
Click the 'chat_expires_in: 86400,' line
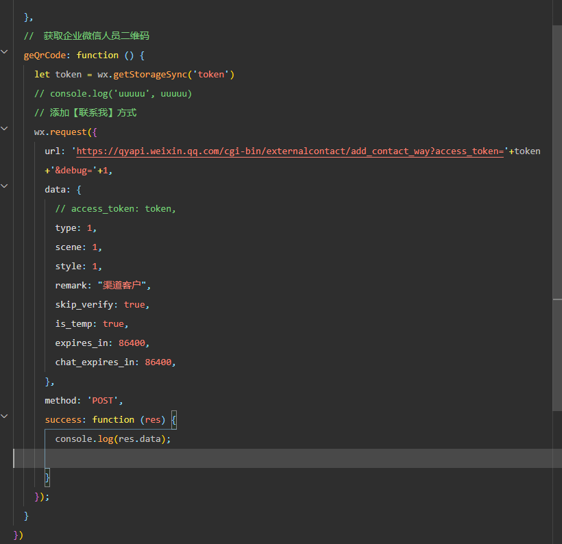point(115,362)
